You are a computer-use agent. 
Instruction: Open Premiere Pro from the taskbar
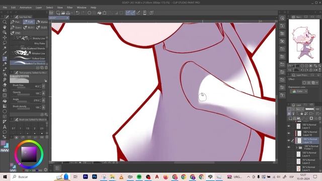click(86, 176)
